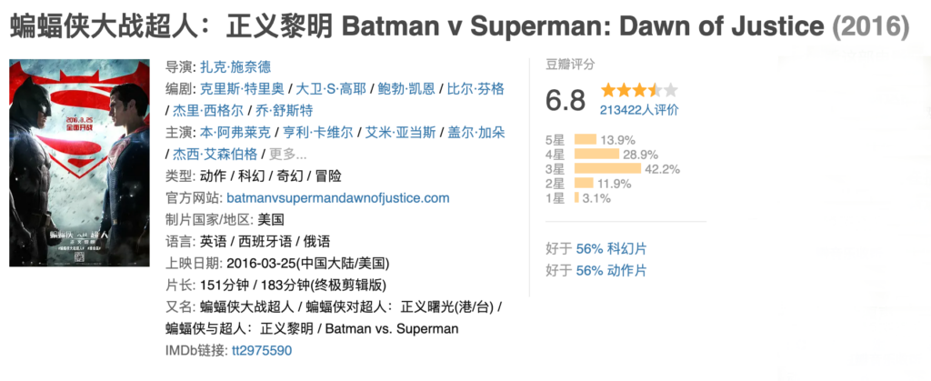
Task: Click the star rating icons
Action: tap(638, 90)
